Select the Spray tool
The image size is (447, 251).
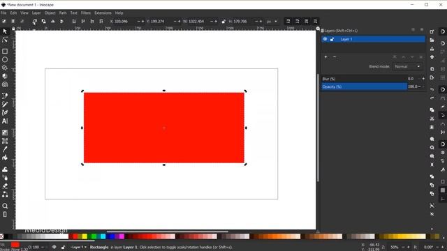5,178
